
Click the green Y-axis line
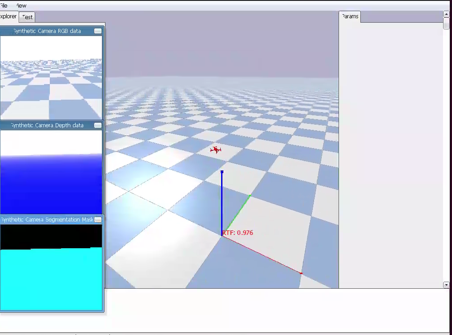[236, 214]
